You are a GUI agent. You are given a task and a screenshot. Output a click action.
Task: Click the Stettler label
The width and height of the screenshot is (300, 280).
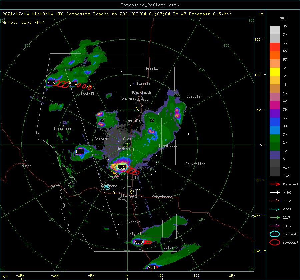point(194,96)
